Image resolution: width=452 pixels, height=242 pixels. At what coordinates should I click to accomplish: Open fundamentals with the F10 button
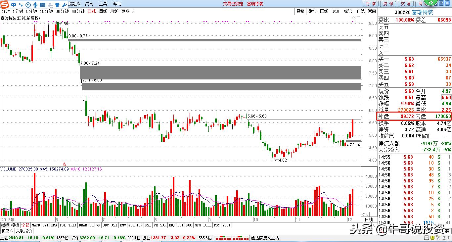[x=336, y=11]
